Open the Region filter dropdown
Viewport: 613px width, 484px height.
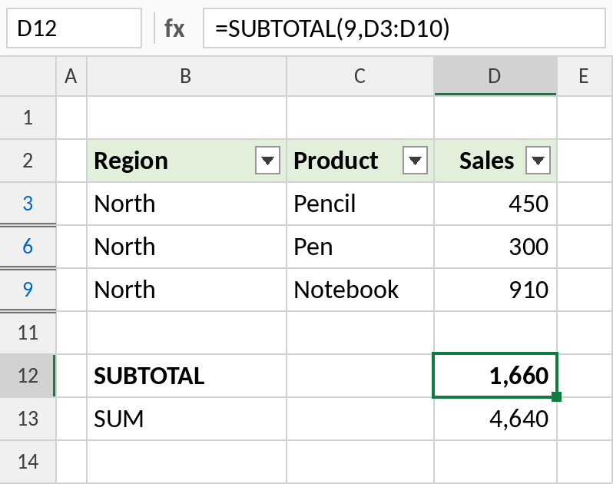click(x=267, y=161)
